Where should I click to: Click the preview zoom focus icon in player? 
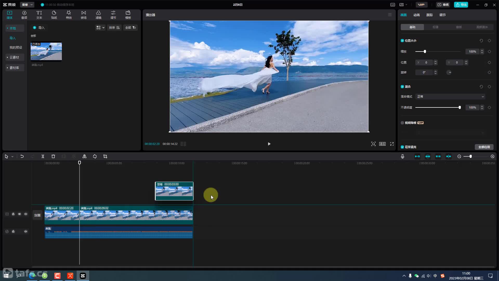point(373,144)
